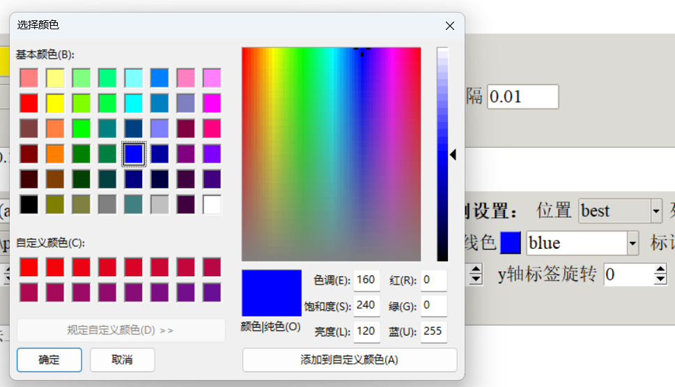
Task: Decrease y轴标签旋转 value with down arrow
Action: coord(660,279)
